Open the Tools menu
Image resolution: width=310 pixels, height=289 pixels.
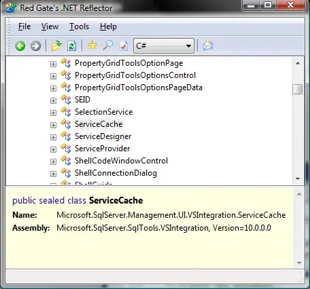click(x=79, y=26)
